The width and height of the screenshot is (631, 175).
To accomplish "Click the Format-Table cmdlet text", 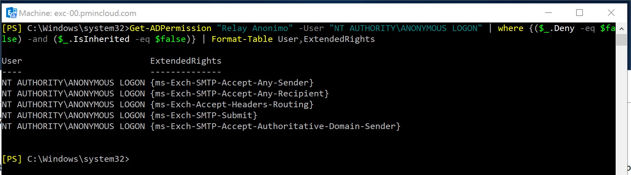I will tap(242, 39).
